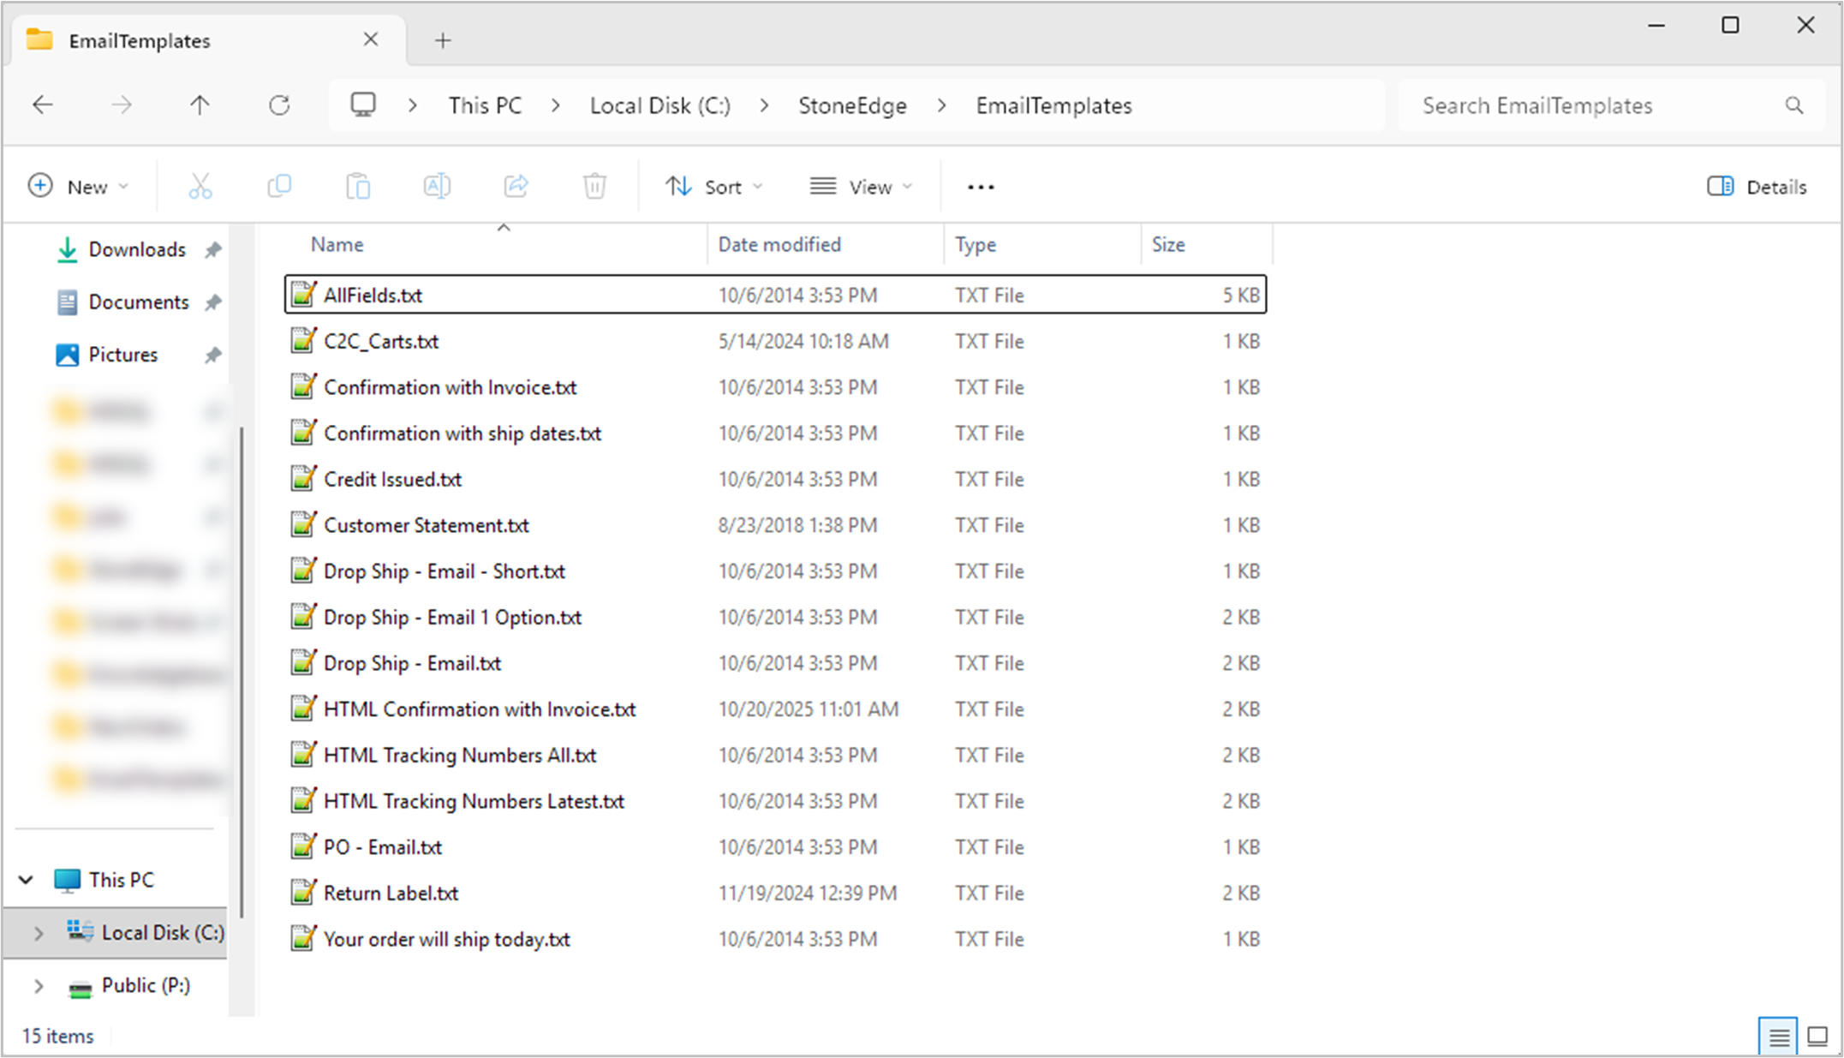This screenshot has height=1058, width=1844.
Task: Navigate up one folder level
Action: [x=200, y=105]
